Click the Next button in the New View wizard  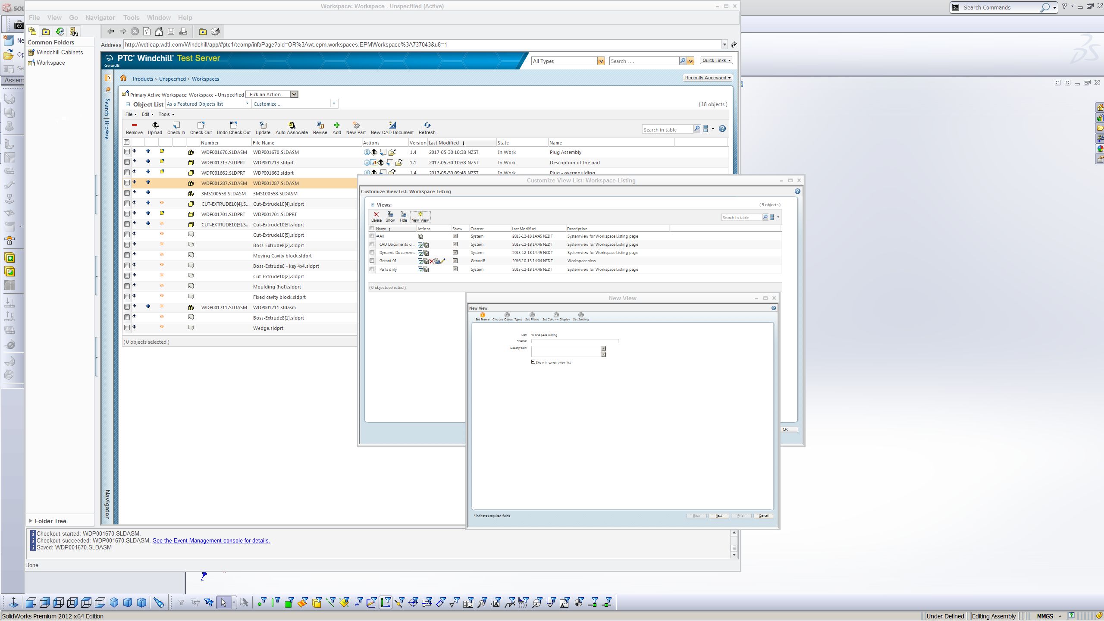(x=718, y=515)
